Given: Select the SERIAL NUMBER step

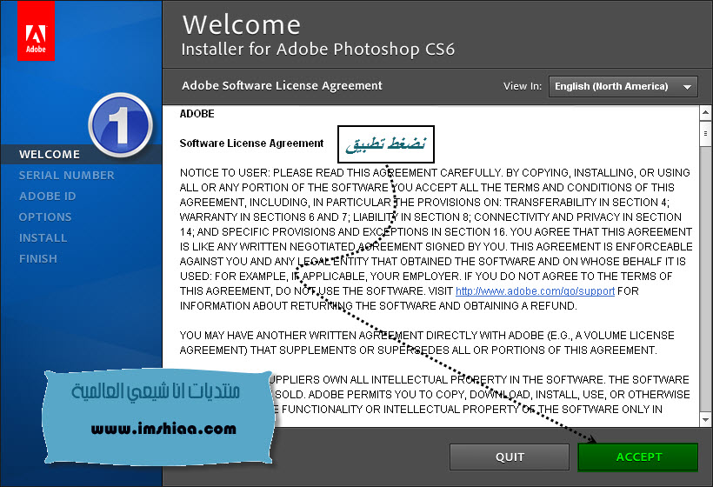Looking at the screenshot, I should click(x=66, y=175).
